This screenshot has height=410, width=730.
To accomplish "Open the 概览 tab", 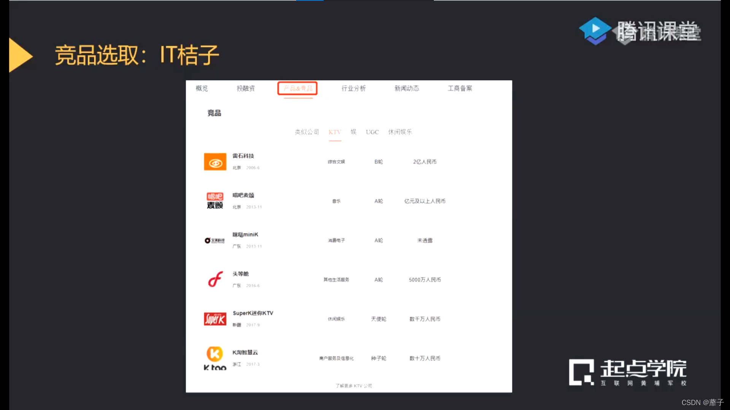I will (x=202, y=88).
